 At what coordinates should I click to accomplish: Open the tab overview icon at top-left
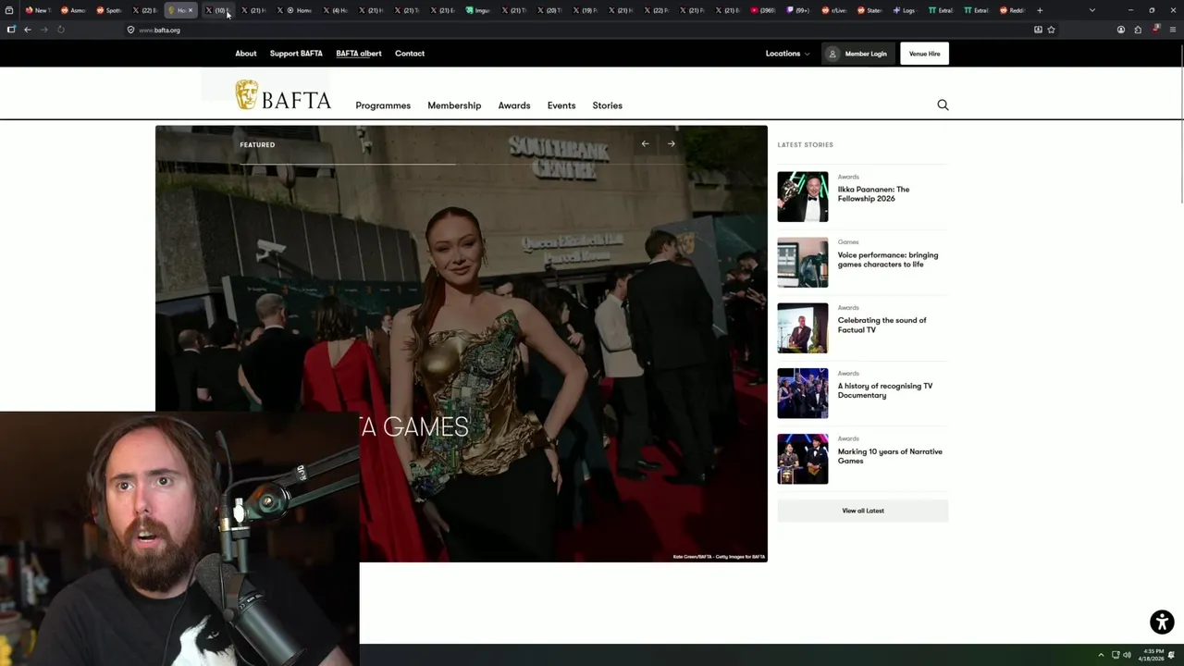coord(9,10)
